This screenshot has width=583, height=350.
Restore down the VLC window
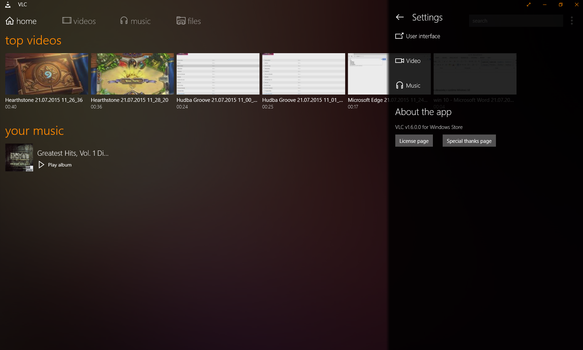click(561, 5)
